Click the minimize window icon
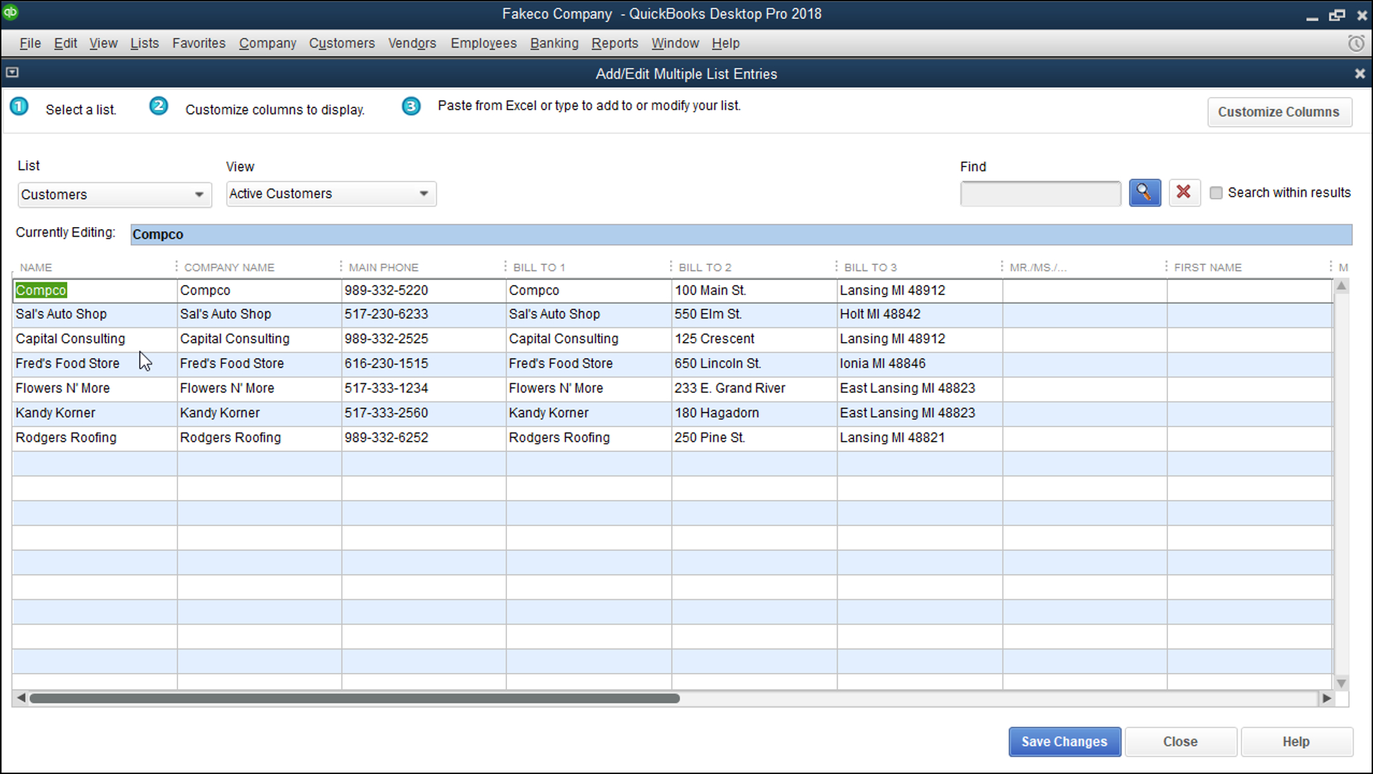Screen dimensions: 1373x774 point(1314,13)
